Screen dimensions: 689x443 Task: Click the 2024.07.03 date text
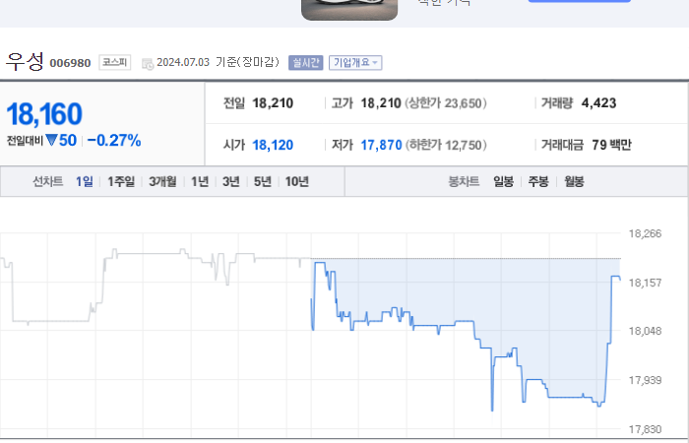click(183, 62)
